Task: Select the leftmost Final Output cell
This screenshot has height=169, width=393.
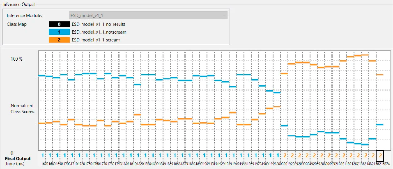Action: (x=42, y=155)
